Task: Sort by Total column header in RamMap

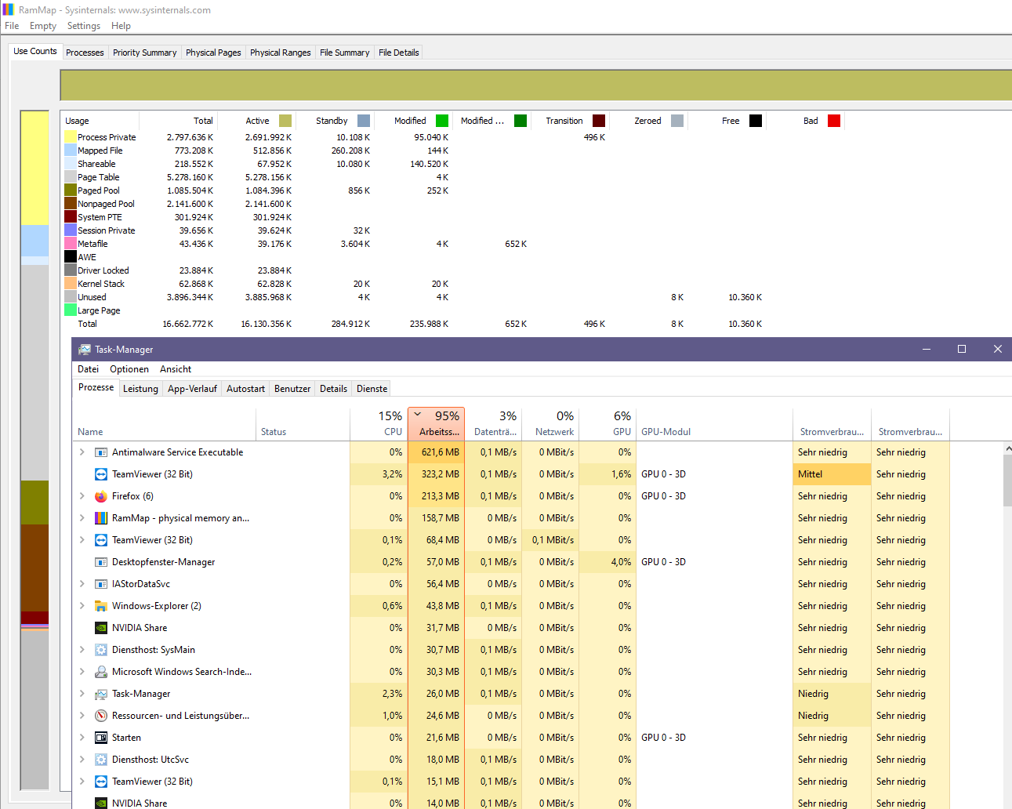Action: (178, 121)
